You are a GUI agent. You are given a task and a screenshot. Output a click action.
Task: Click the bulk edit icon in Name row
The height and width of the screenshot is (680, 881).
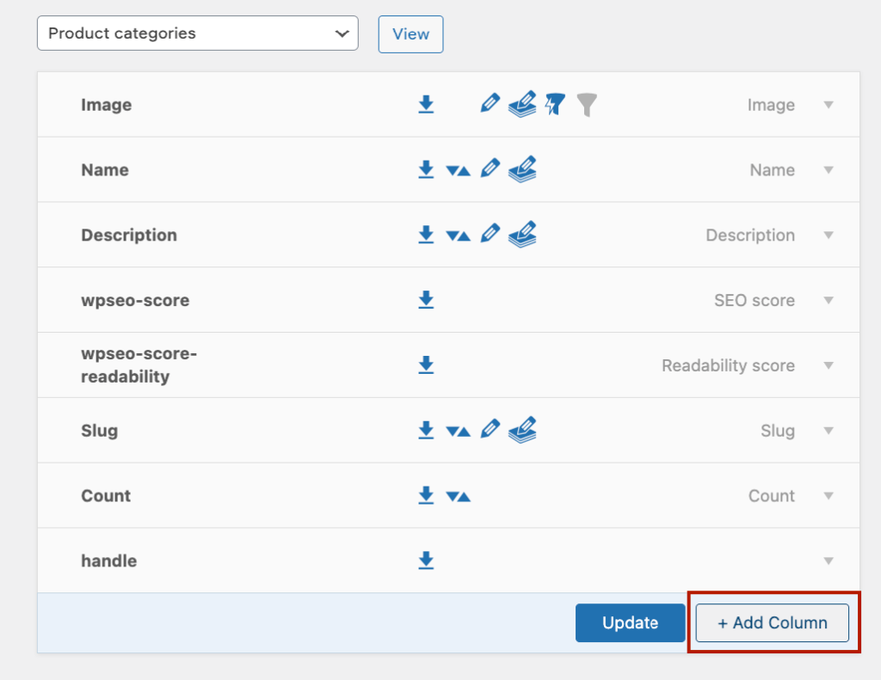coord(522,169)
